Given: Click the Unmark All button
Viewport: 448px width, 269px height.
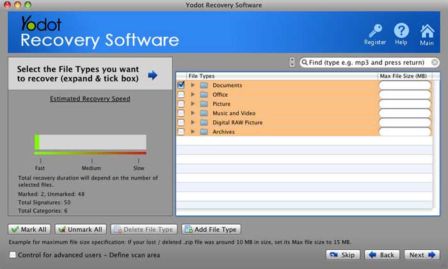Looking at the screenshot, I should [81, 229].
